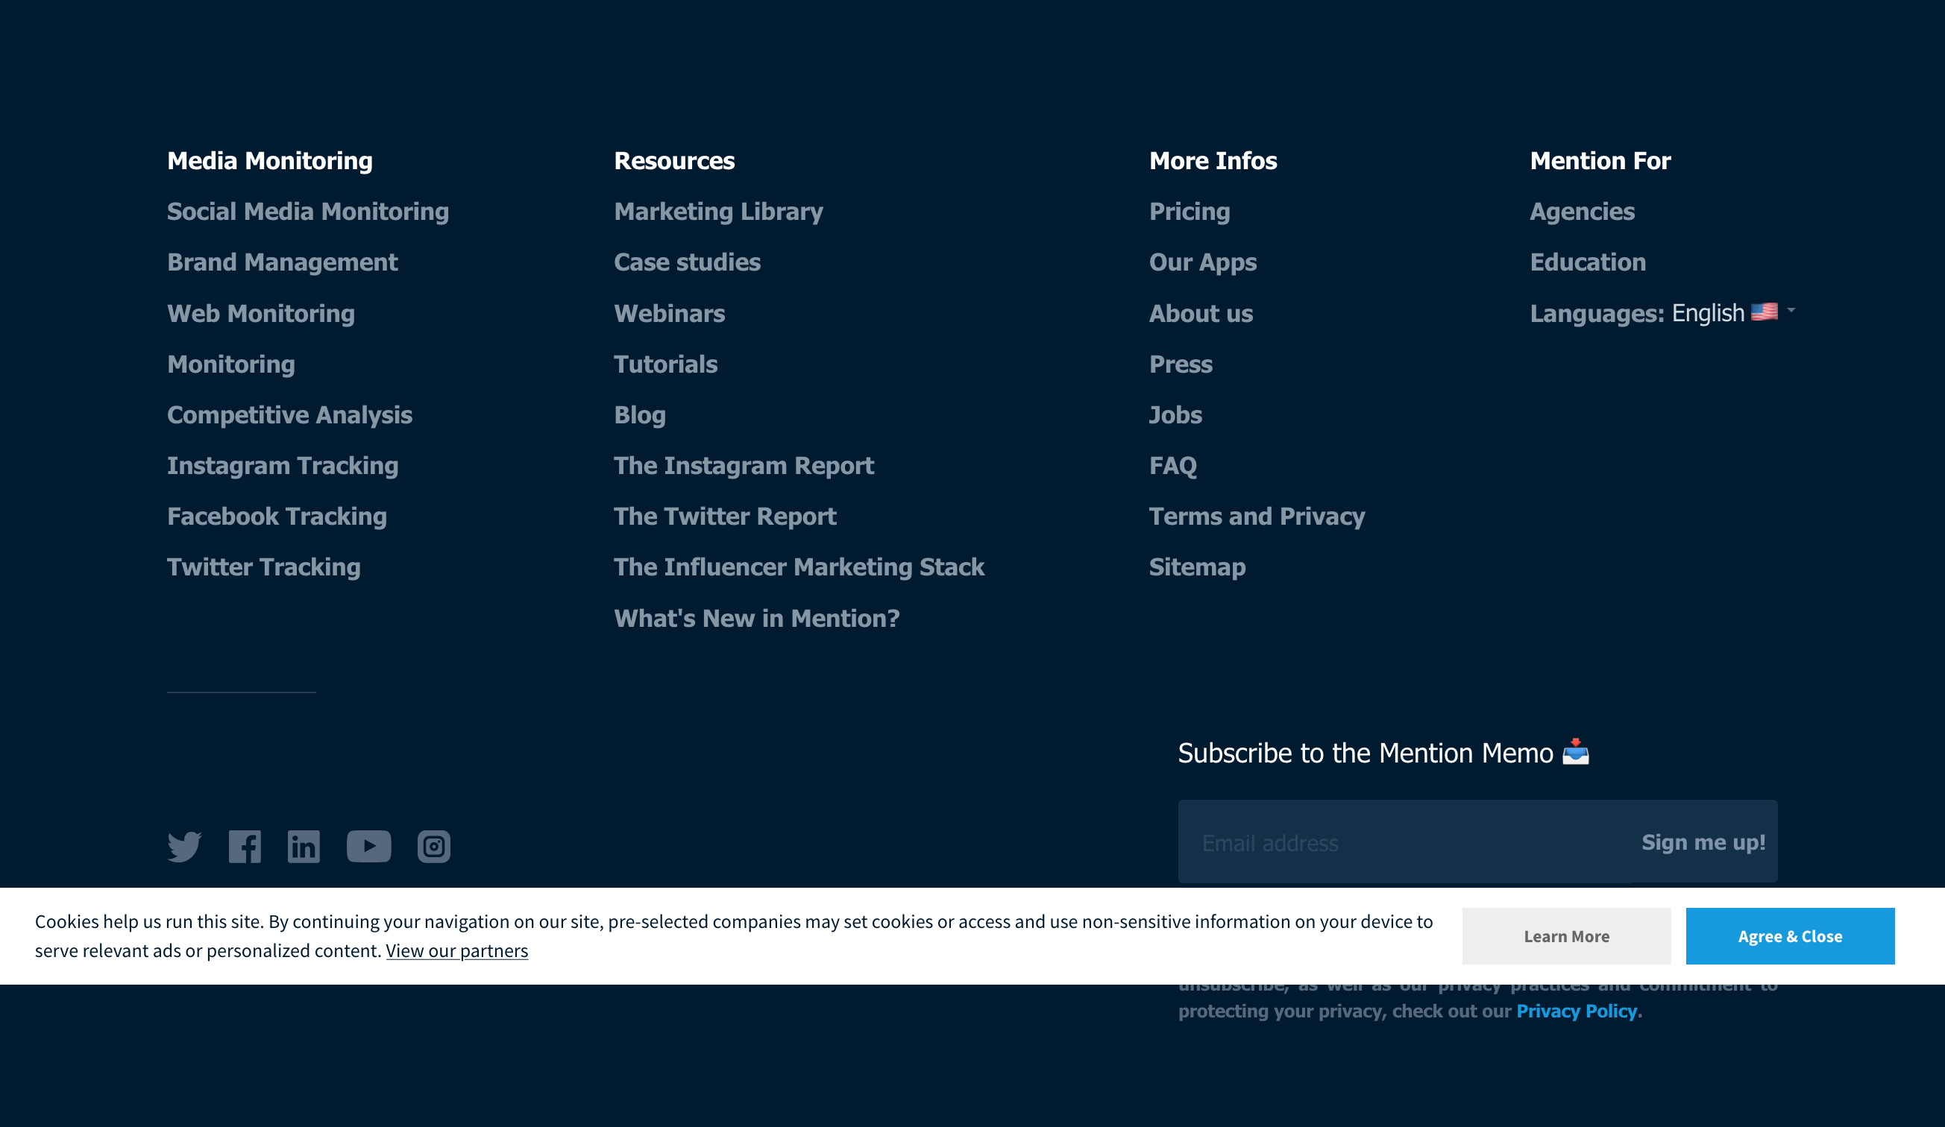Open The Twitter Report link
This screenshot has height=1127, width=1945.
(x=725, y=517)
